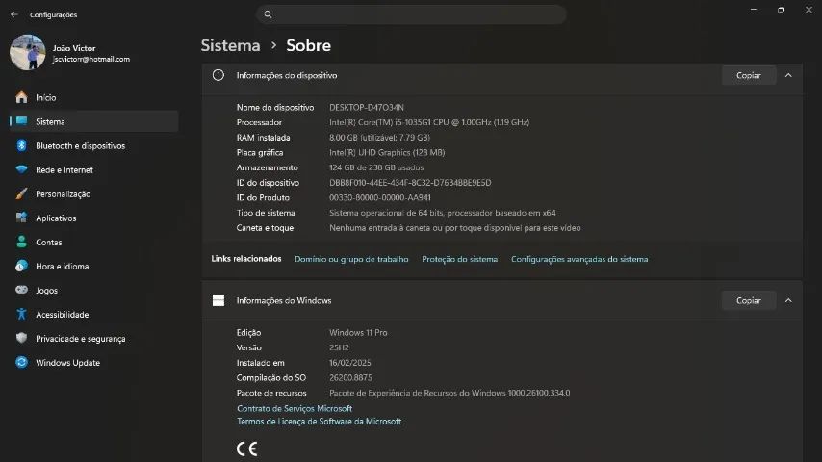Click the Bluetooth icon in sidebar

point(21,145)
